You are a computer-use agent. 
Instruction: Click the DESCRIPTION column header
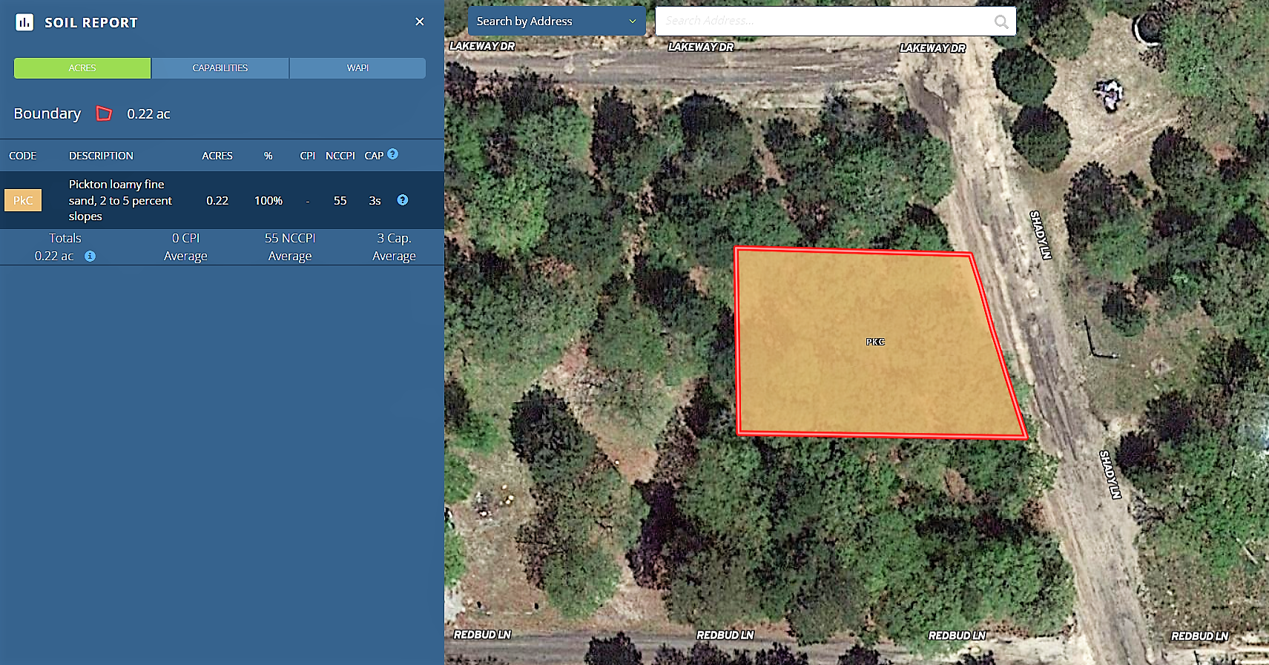101,156
